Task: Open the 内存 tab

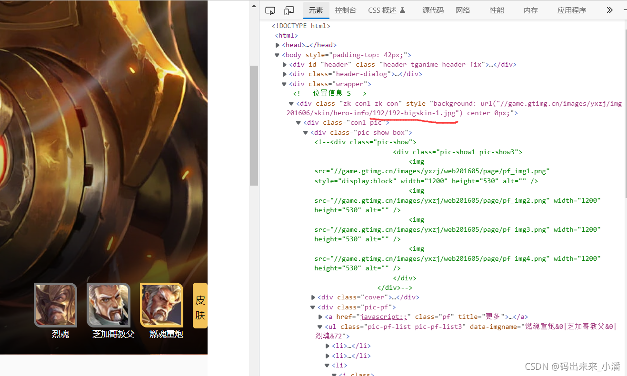Action: [x=530, y=10]
